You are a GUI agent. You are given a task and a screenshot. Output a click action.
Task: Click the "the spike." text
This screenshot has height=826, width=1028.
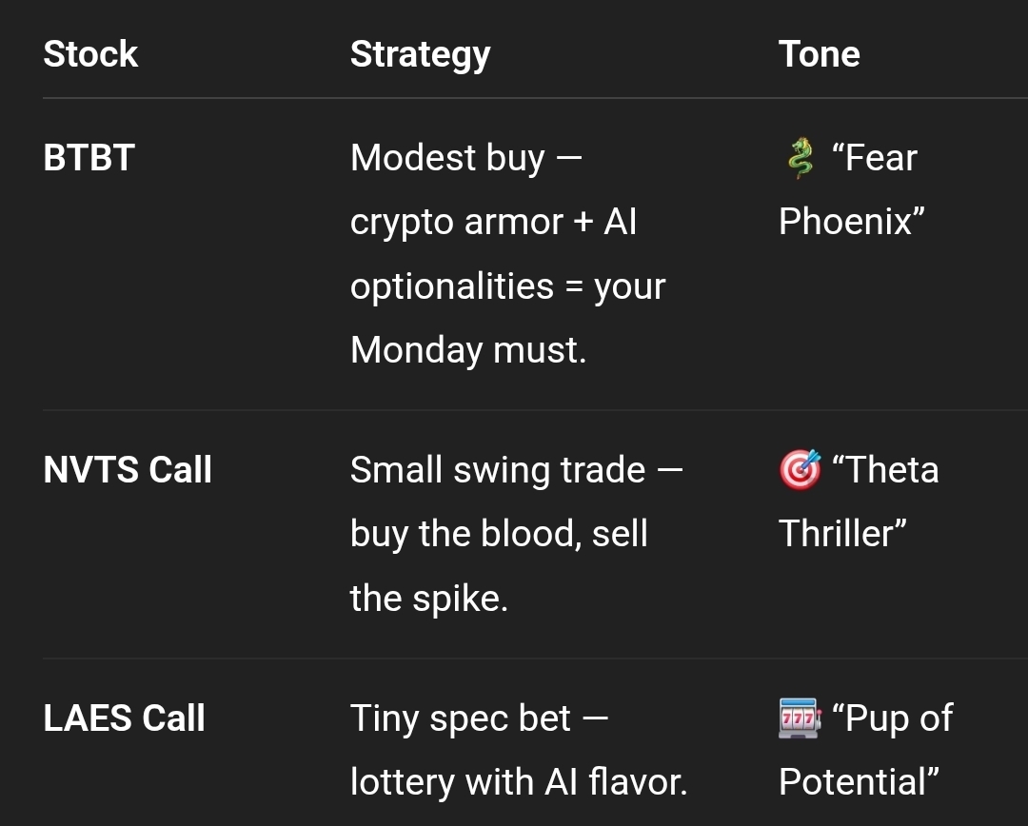click(428, 599)
